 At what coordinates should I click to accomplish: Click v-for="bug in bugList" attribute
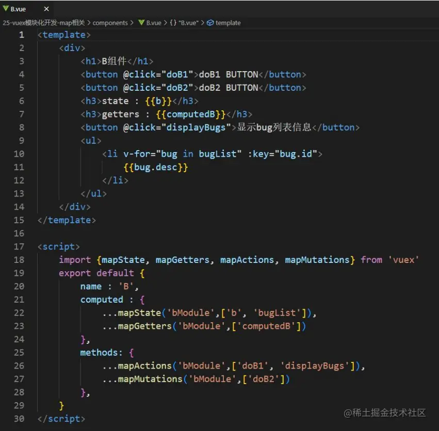(x=182, y=154)
